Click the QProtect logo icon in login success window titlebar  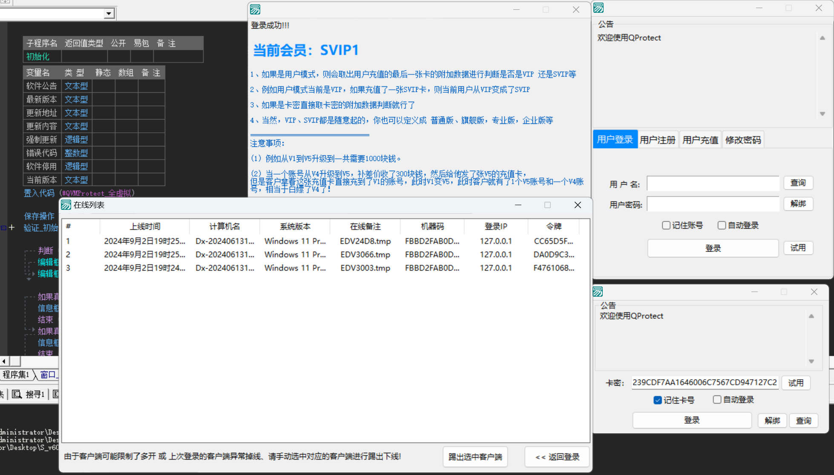point(255,9)
